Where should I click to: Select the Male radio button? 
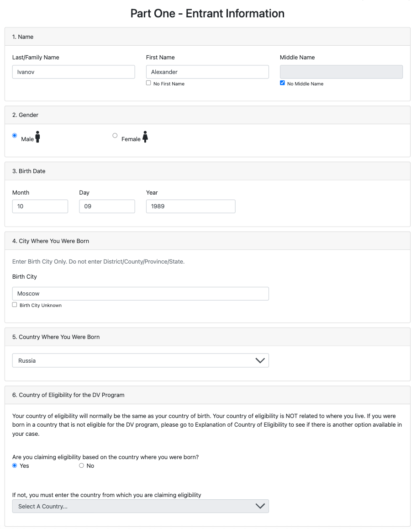(15, 136)
